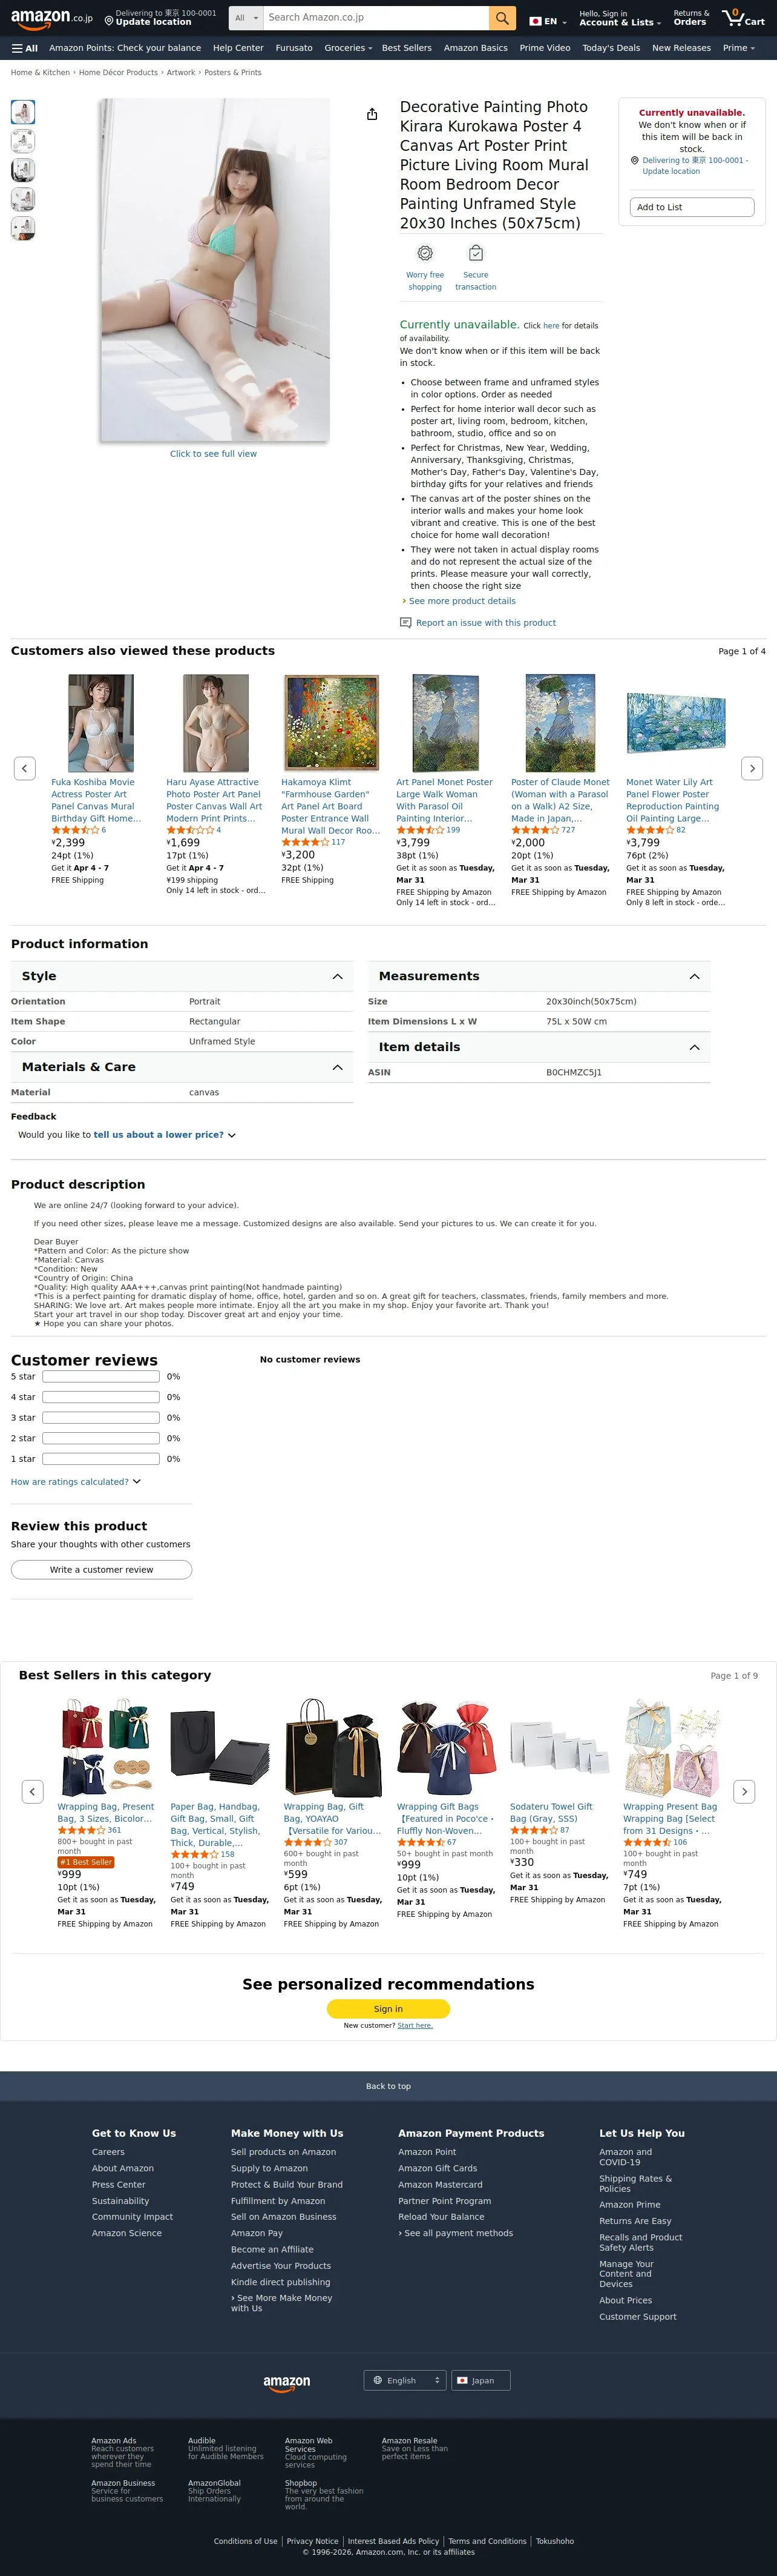Click the yellow Sign in button

point(388,2008)
